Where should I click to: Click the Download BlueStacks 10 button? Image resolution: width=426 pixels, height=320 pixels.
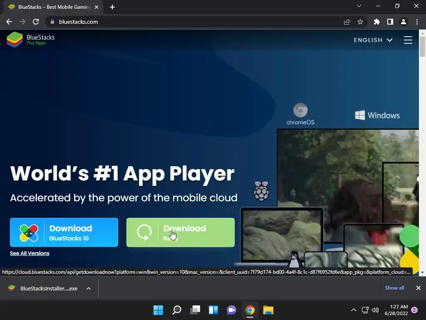(64, 232)
